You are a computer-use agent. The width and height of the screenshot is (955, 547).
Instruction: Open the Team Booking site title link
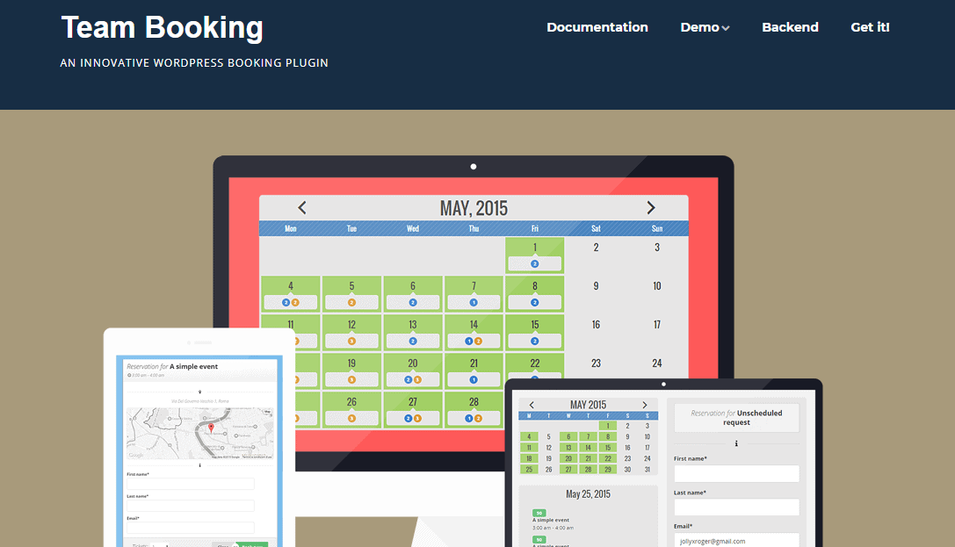[162, 28]
